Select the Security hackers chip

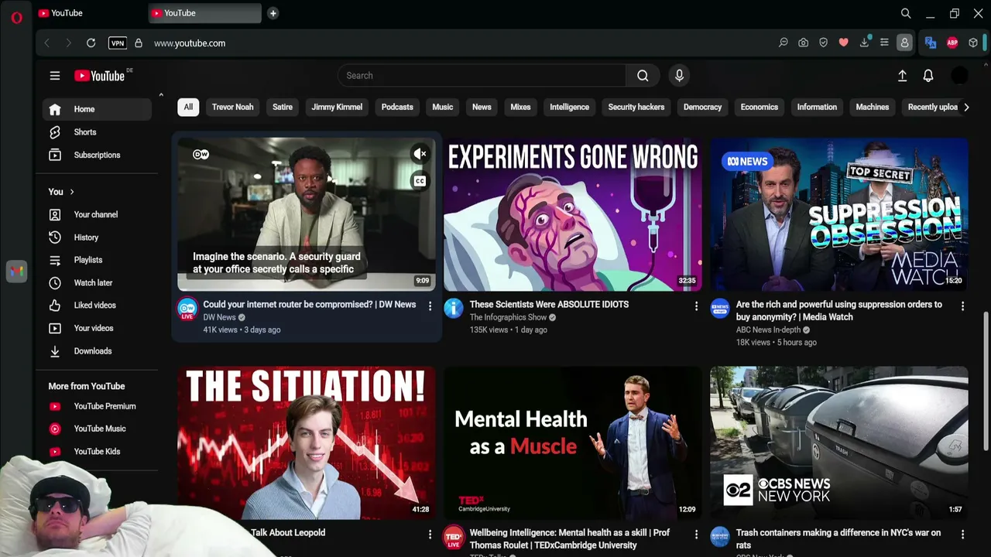(x=636, y=107)
